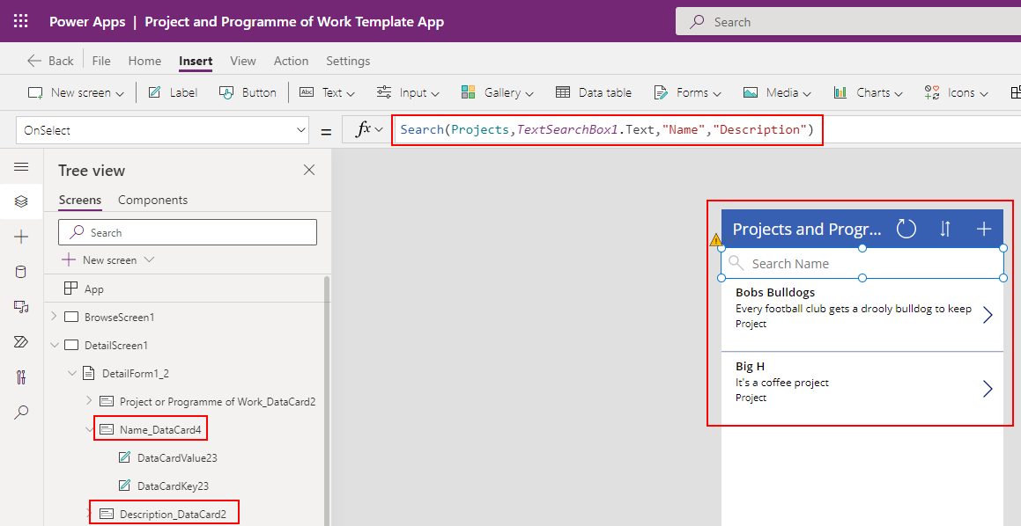Click the warning triangle icon on canvas
Viewport: 1021px width, 526px height.
click(x=716, y=240)
